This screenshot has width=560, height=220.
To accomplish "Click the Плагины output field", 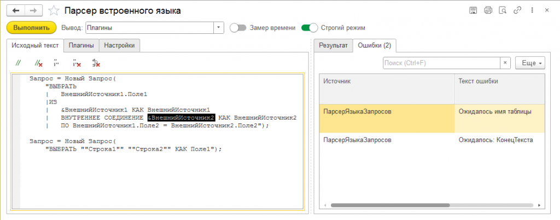I will 150,27.
